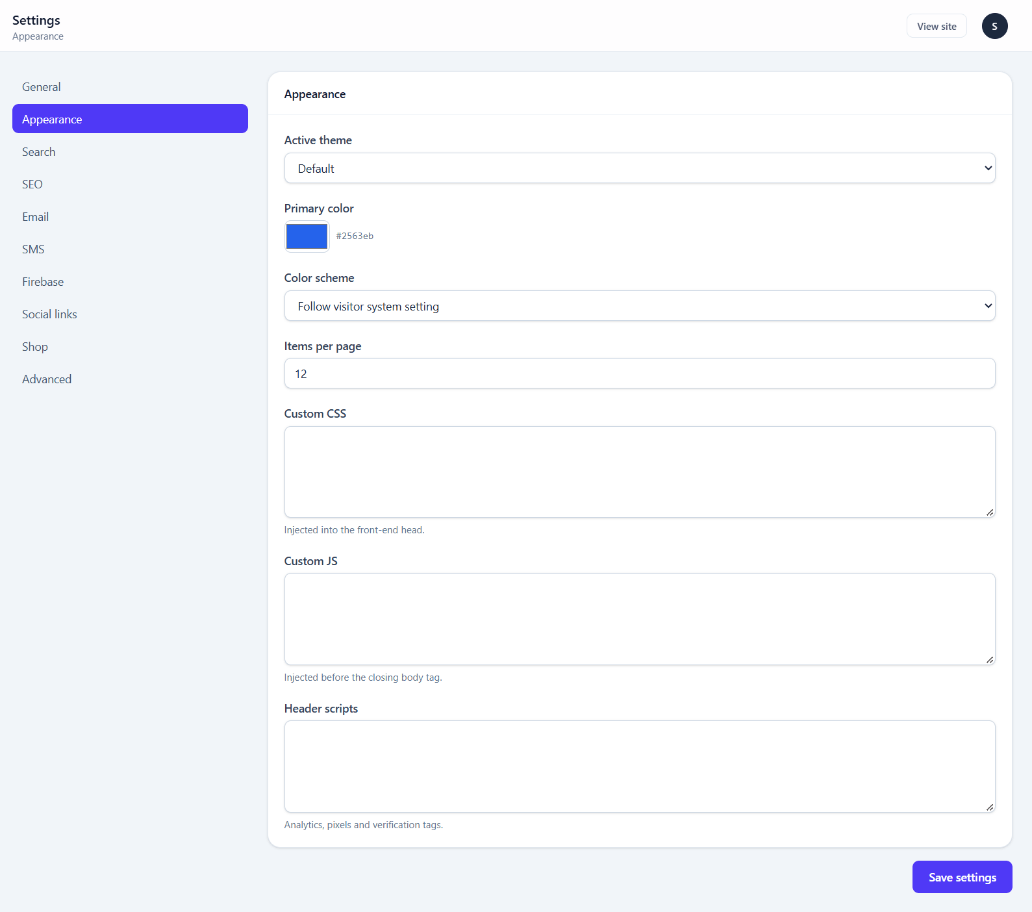Click the Appearance subtitle under Settings
Image resolution: width=1032 pixels, height=912 pixels.
[38, 36]
